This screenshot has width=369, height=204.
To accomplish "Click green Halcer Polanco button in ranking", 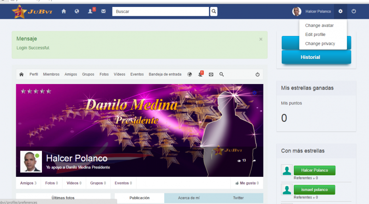I will [315, 170].
